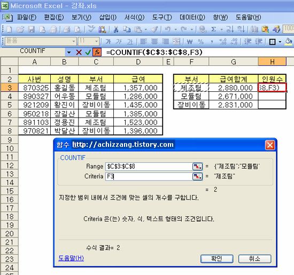Click the Save icon in toolbar
This screenshot has height=275, width=294.
[32, 29]
